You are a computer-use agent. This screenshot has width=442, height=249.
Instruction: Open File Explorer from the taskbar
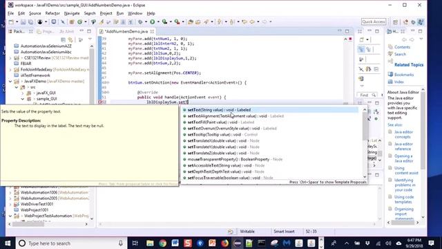coord(150,243)
